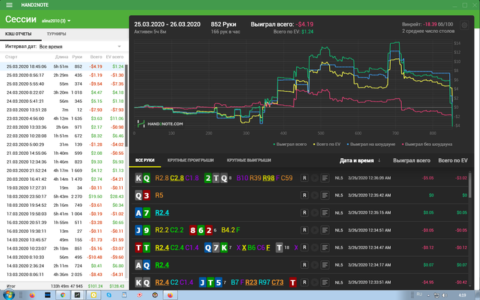Open hand notes icon for Q3 hand
Viewport: 480px width, 300px height.
(325, 195)
